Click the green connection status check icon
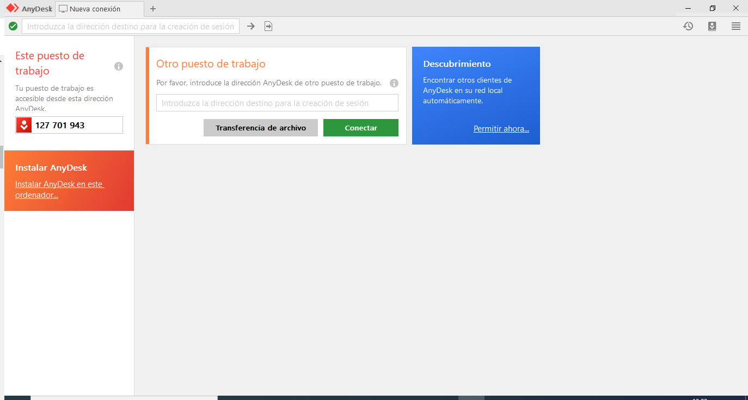Viewport: 748px width, 400px height. 13,26
